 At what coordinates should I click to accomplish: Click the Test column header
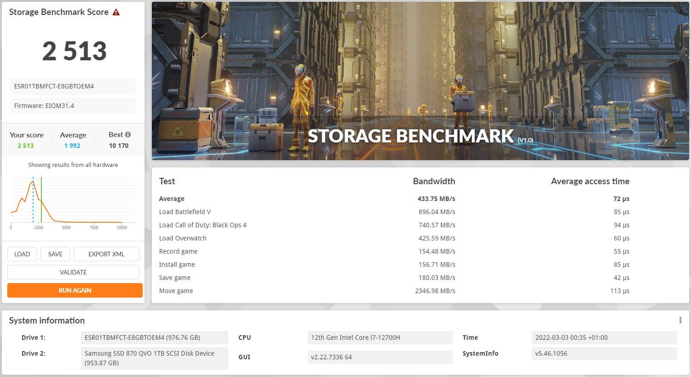tap(167, 181)
